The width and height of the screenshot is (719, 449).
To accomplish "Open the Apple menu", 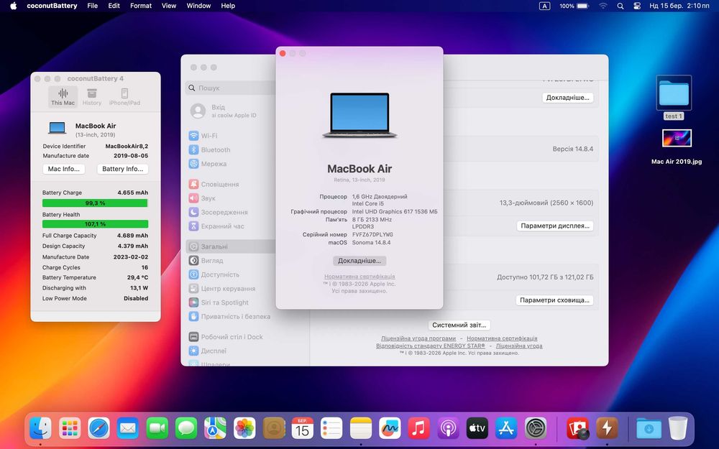I will pos(13,6).
